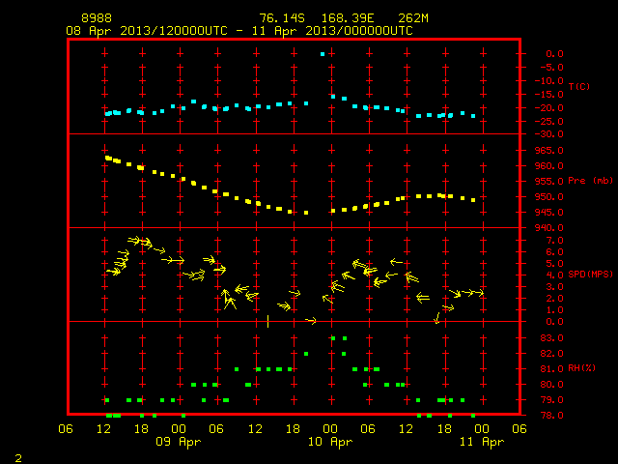Click the frame number 2 at bottom left

click(18, 458)
